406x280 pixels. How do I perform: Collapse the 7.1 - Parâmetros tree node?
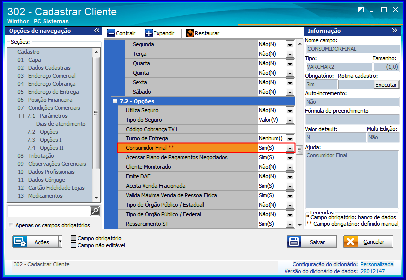pyautogui.click(x=22, y=116)
